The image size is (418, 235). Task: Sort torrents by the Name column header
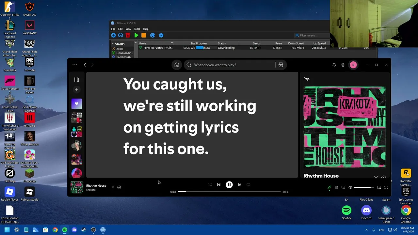156,43
